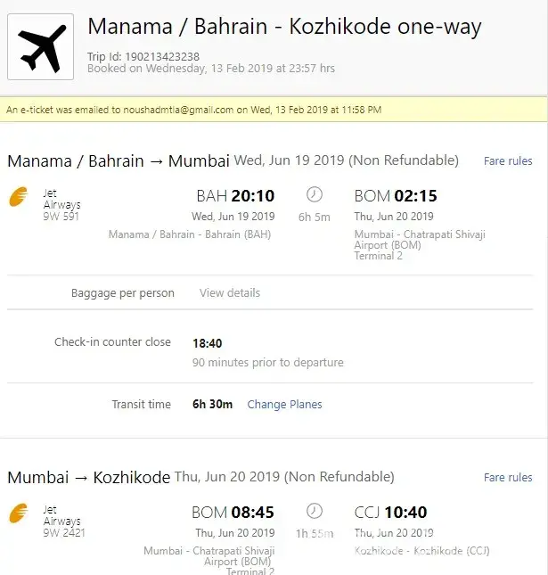Screen dimensions: 548x575
Task: Click the 6h 30m transit time
Action: pos(213,404)
